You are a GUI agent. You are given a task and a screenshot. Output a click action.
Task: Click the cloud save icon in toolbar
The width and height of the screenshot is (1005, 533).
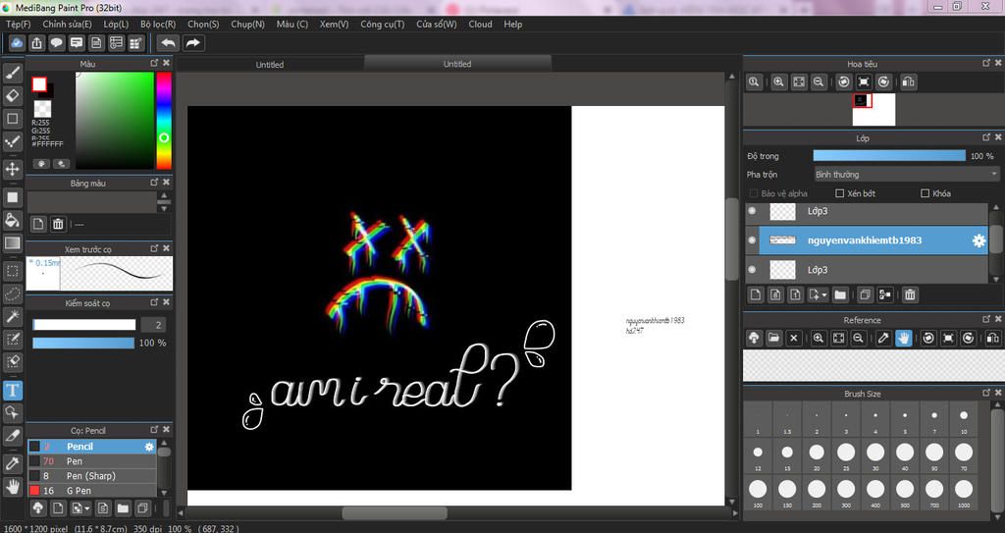[x=17, y=43]
